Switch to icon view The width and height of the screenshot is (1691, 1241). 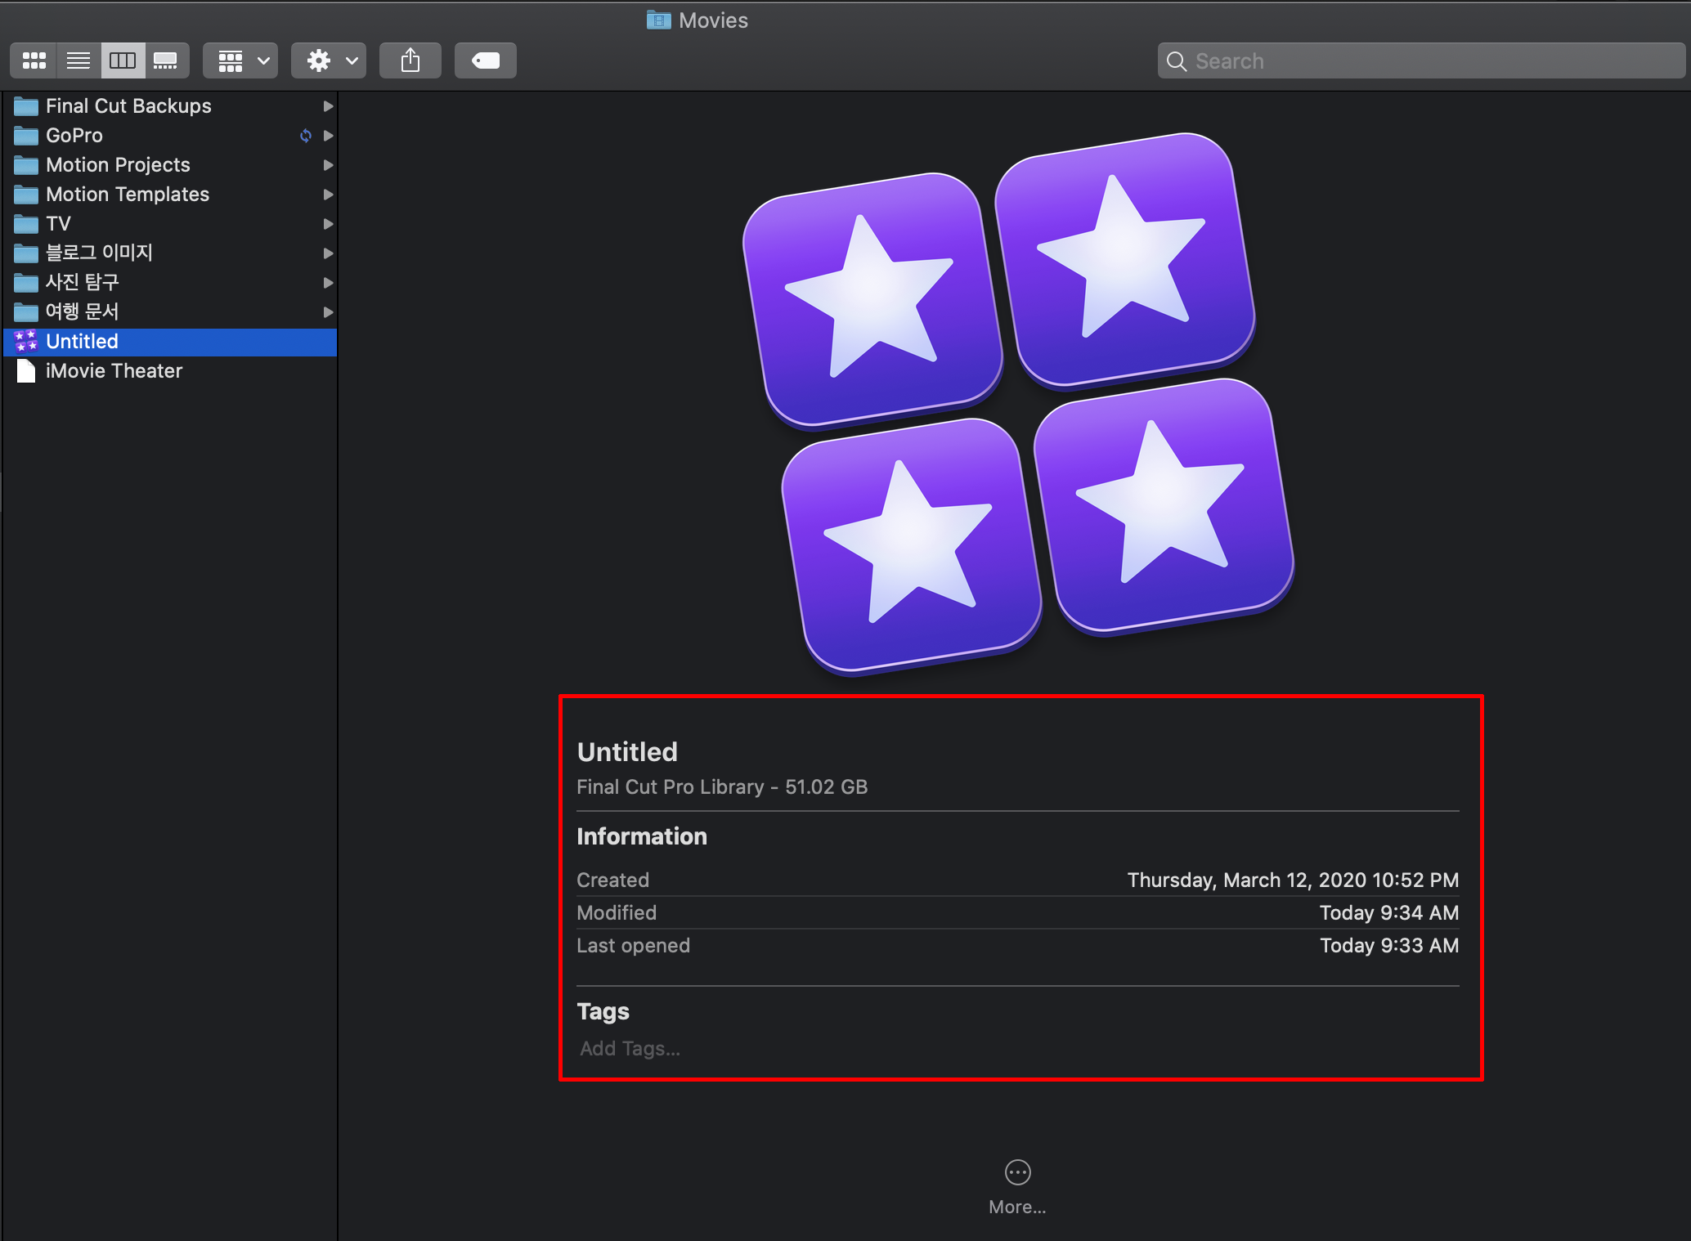coord(34,60)
